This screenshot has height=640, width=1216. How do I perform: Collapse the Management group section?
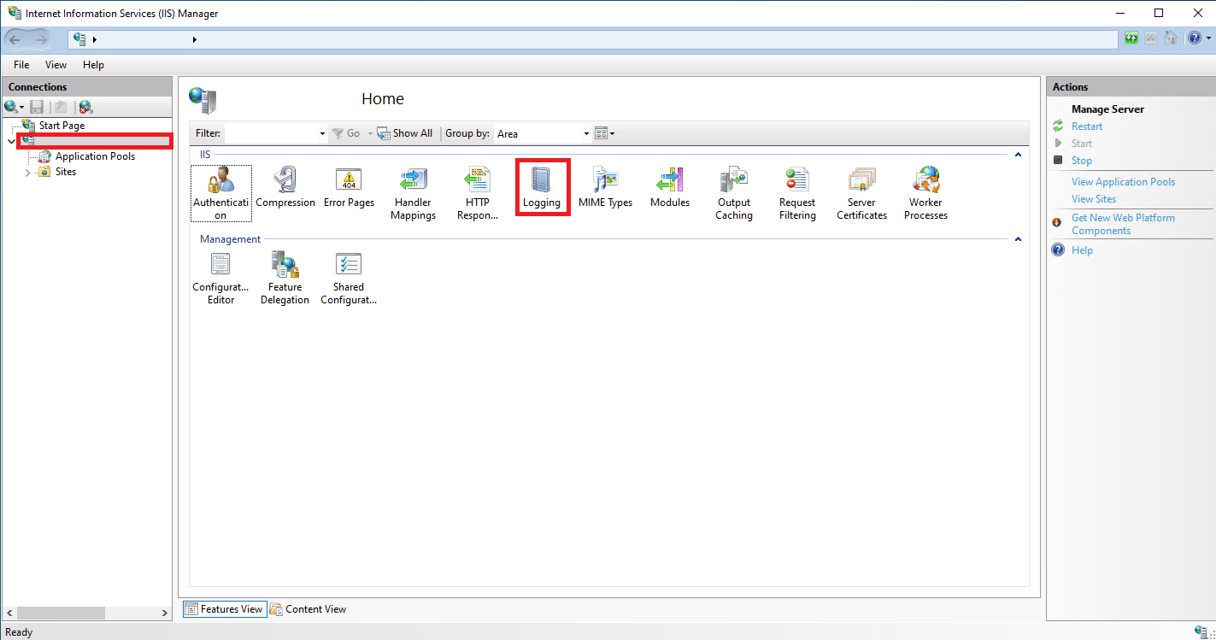1018,239
